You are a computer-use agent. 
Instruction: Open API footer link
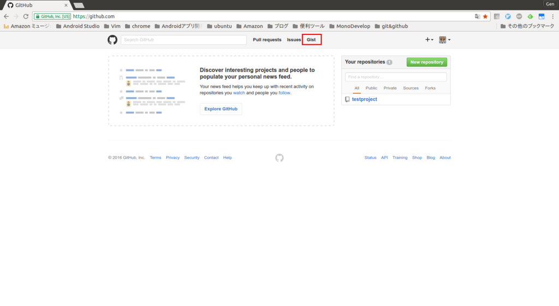(384, 158)
